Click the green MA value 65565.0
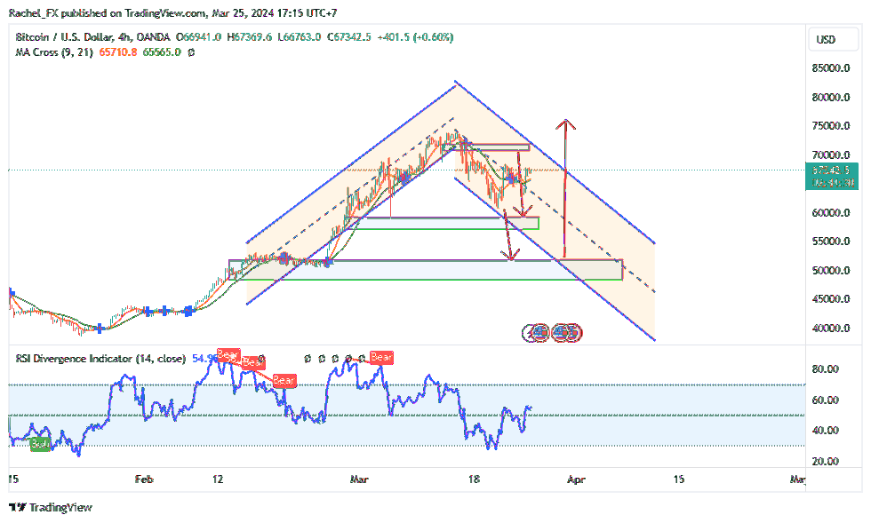The width and height of the screenshot is (871, 523). (162, 52)
